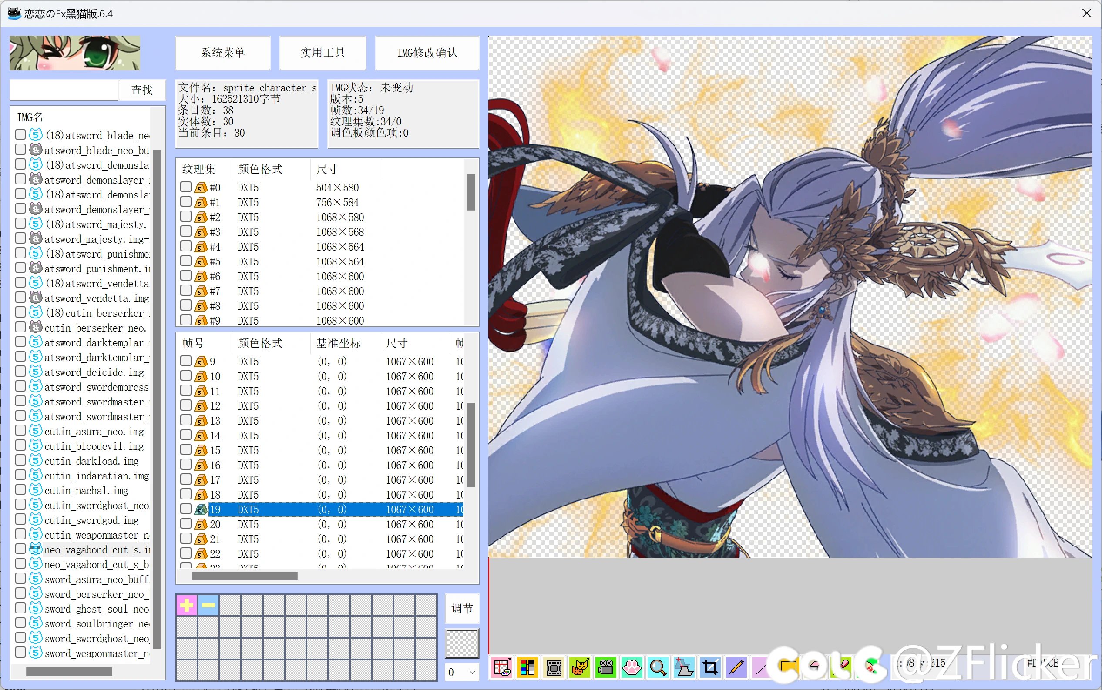This screenshot has height=690, width=1102.
Task: Click texture #5 row icon
Action: click(x=201, y=261)
